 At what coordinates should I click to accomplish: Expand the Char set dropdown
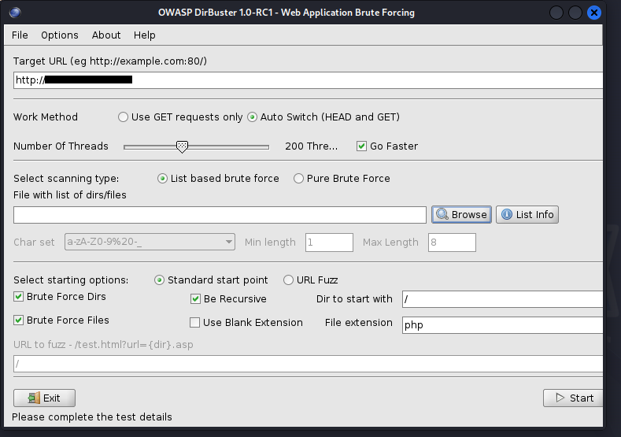click(x=228, y=243)
